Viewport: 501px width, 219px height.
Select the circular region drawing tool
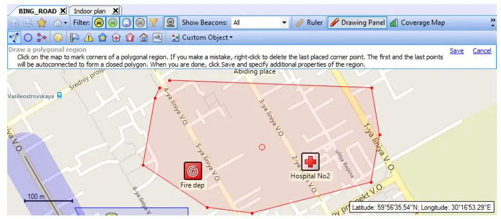point(28,38)
